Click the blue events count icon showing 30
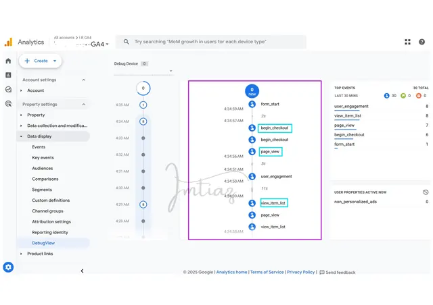 (x=386, y=96)
